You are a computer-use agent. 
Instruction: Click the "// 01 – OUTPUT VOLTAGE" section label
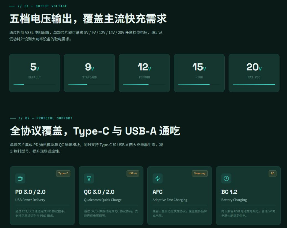(x=42, y=6)
